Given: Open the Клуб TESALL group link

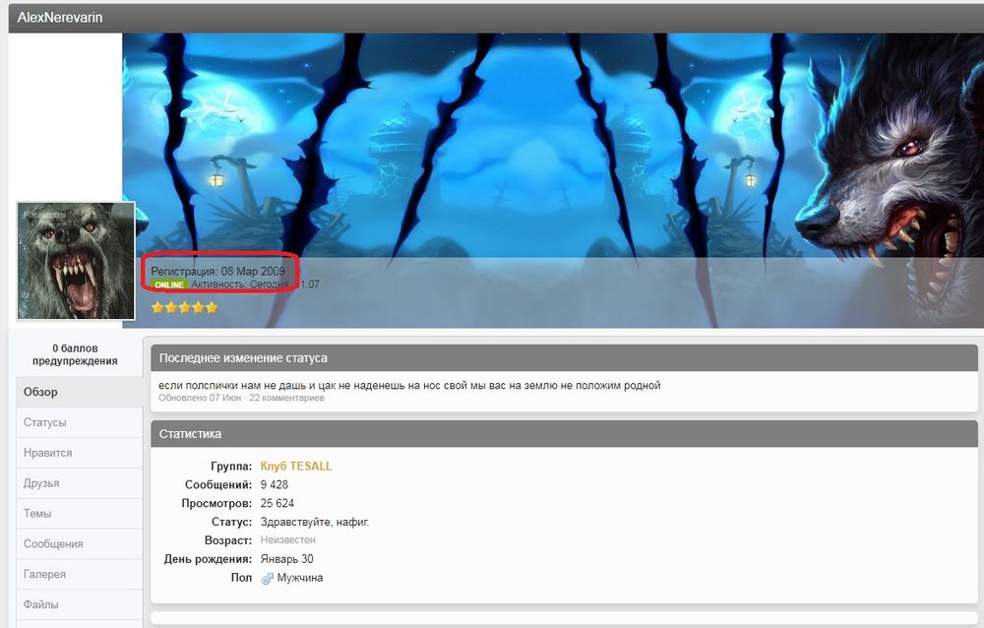Looking at the screenshot, I should pos(296,466).
